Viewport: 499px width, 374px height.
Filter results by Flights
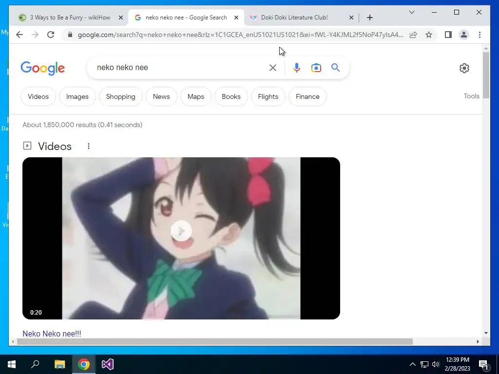268,96
